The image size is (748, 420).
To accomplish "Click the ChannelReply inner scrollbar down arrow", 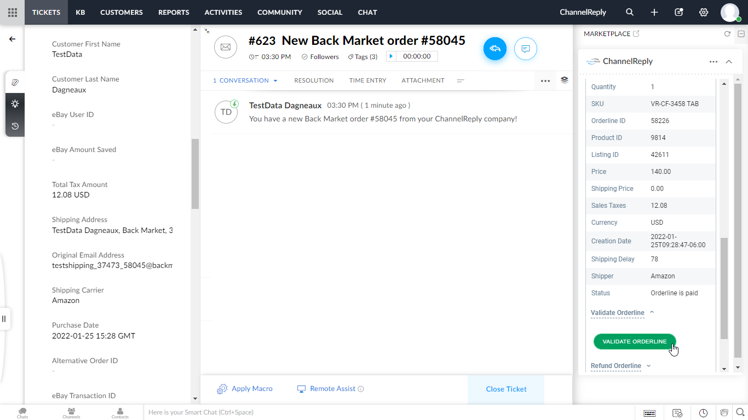I will click(x=724, y=369).
